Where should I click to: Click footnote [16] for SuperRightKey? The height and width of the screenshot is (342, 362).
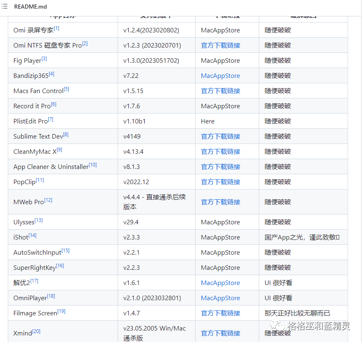[60, 266]
